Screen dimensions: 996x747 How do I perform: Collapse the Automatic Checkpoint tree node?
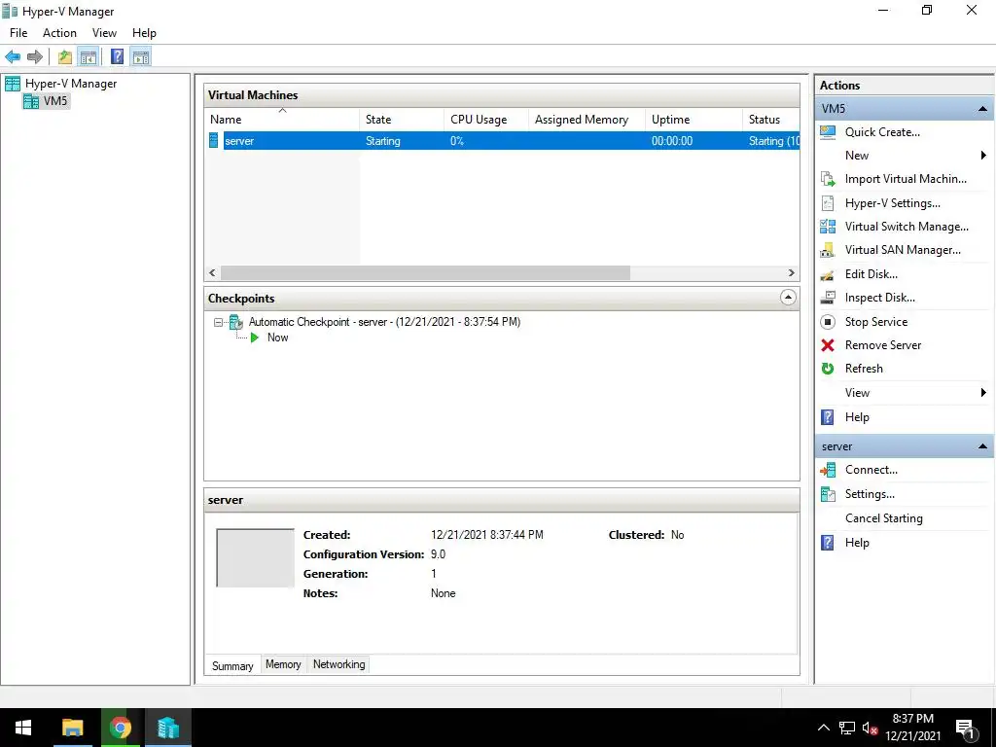(x=218, y=323)
